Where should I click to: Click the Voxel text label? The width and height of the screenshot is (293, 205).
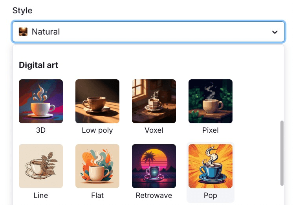click(154, 130)
